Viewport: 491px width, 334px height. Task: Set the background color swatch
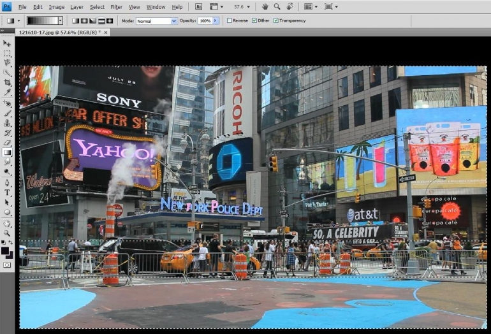pos(11,256)
